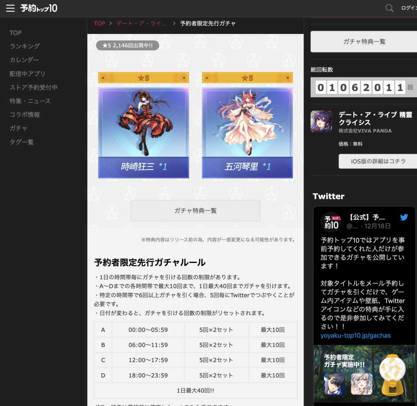The width and height of the screenshot is (417, 406).
Task: Click iOS版の詳細はコチラ button
Action: point(378,161)
